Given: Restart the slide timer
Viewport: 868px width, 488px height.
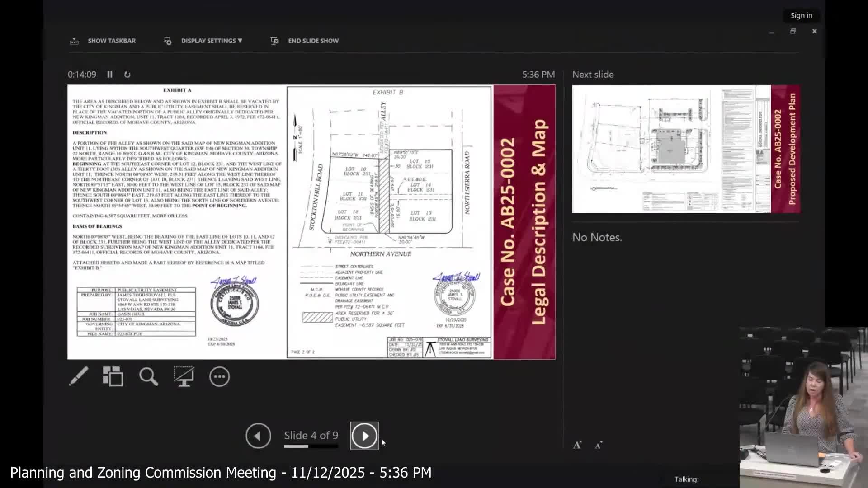Looking at the screenshot, I should coord(127,75).
